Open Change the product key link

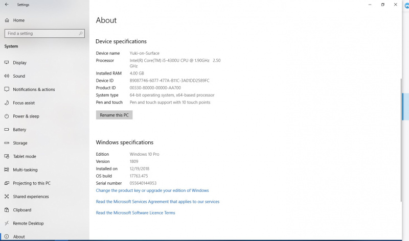[x=152, y=190]
